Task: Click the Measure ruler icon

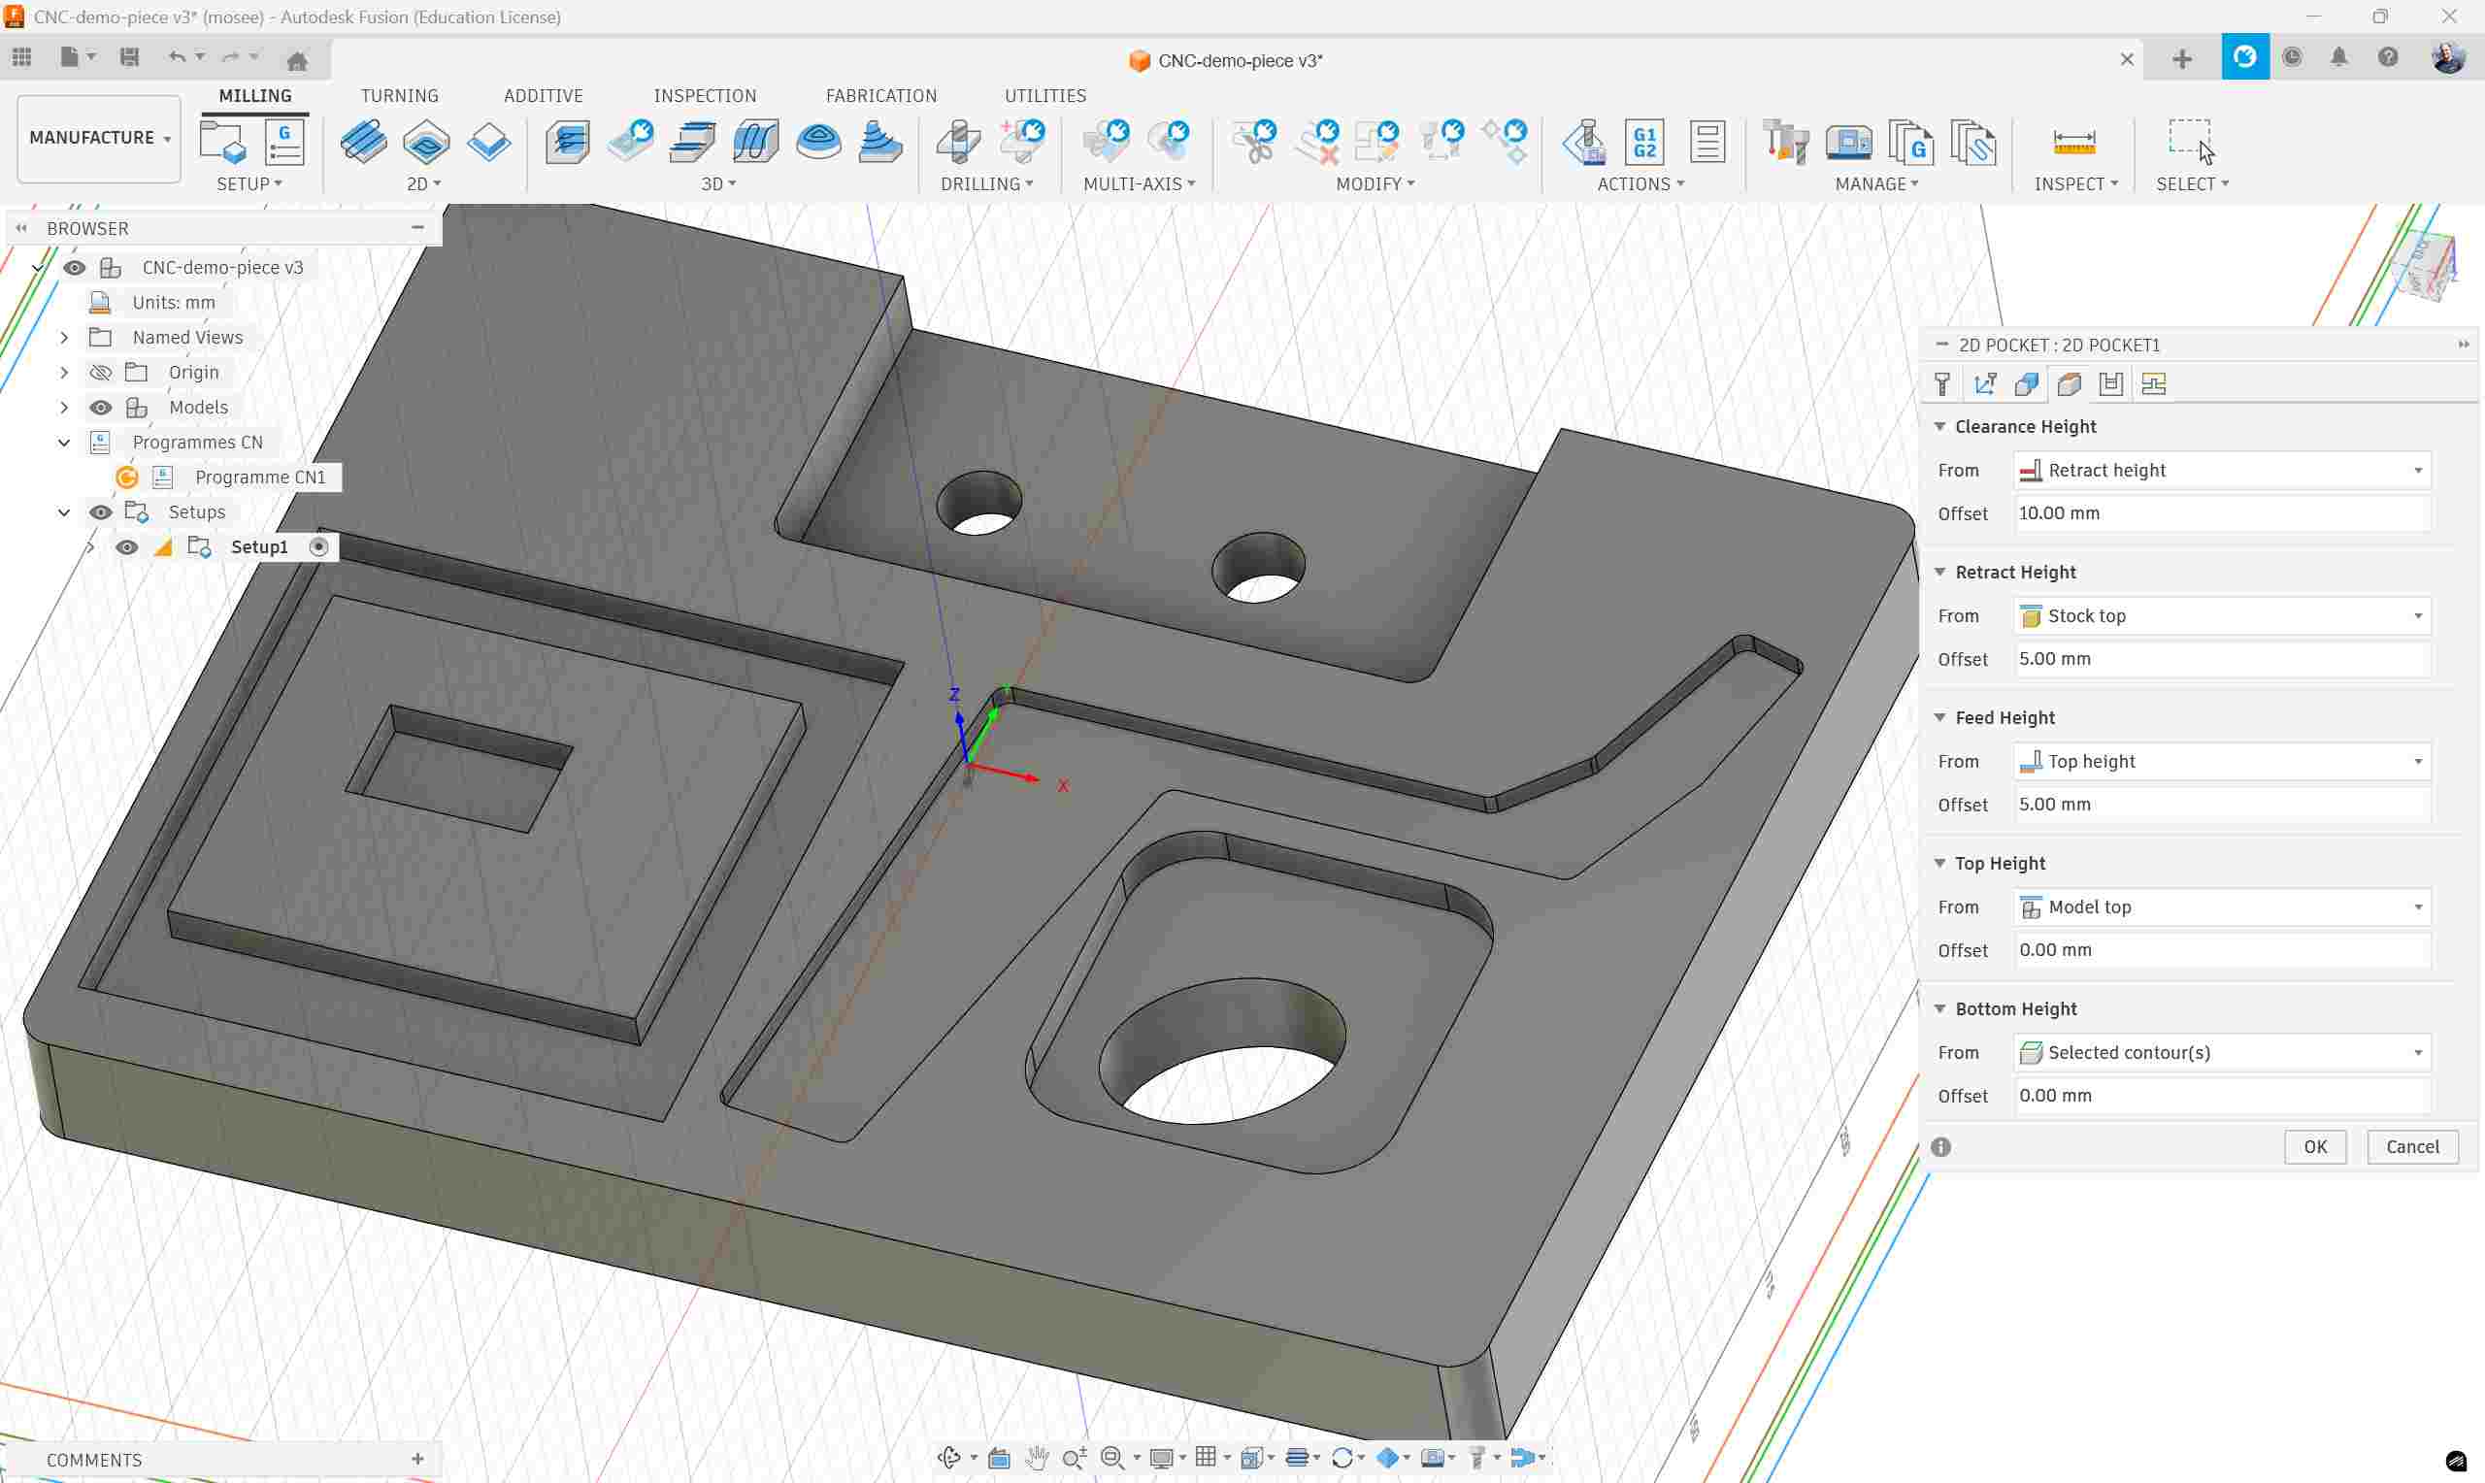Action: point(2073,142)
